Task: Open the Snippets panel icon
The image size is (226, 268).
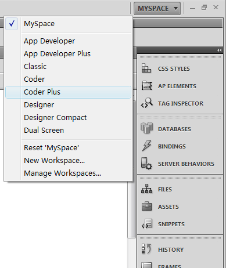Action: click(146, 224)
